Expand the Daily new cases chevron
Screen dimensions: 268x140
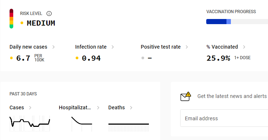(54, 47)
